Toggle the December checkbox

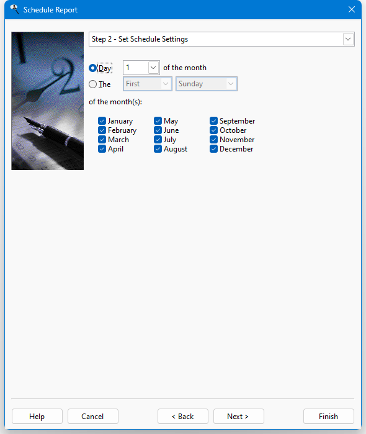point(213,149)
